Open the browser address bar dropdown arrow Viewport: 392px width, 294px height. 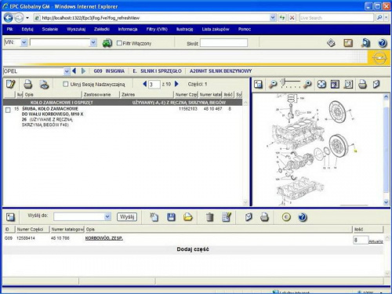(x=273, y=18)
